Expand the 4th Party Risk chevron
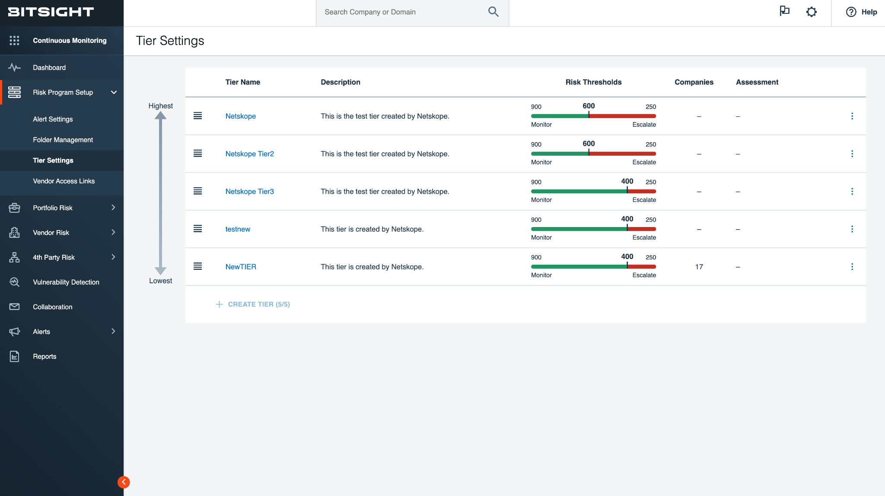The image size is (885, 496). (113, 257)
